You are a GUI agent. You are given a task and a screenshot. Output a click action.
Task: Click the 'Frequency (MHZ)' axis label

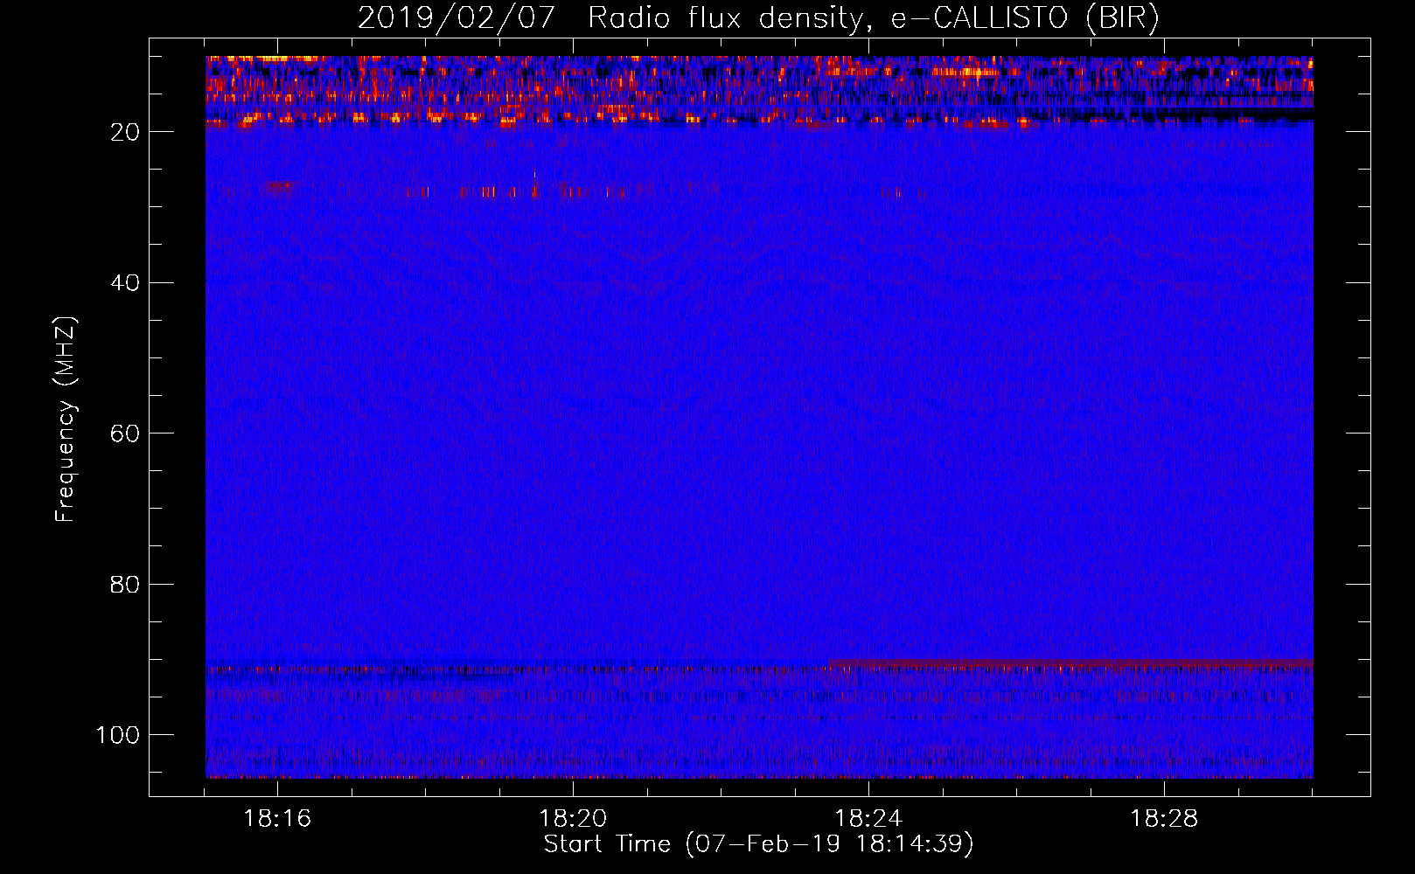pos(66,419)
